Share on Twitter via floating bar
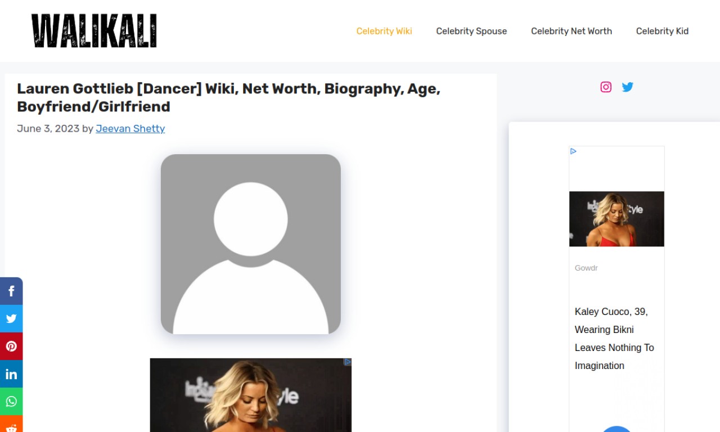This screenshot has width=720, height=432. click(11, 318)
